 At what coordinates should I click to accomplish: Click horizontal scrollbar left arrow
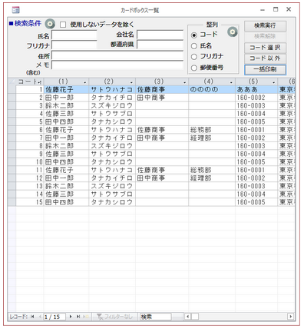187,317
